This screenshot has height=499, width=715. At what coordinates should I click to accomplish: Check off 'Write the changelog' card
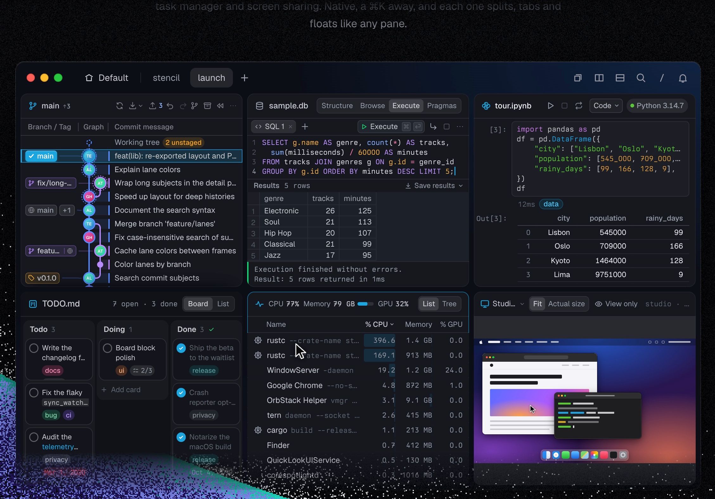[34, 348]
